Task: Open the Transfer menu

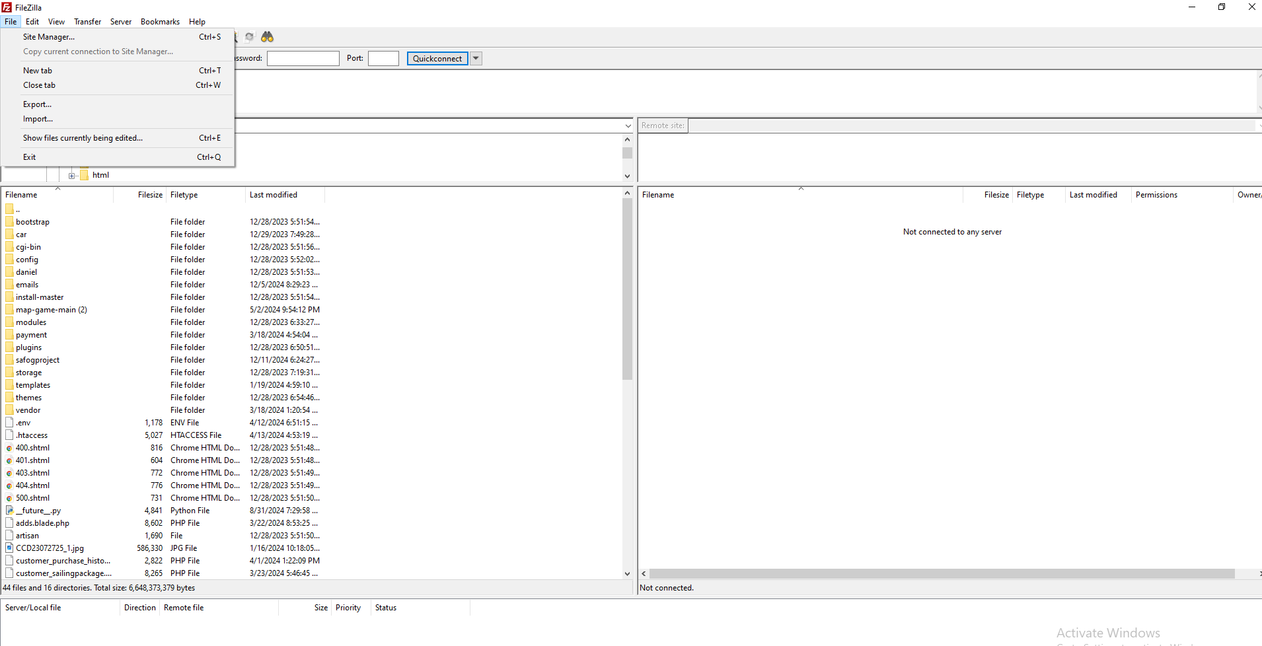Action: click(87, 22)
